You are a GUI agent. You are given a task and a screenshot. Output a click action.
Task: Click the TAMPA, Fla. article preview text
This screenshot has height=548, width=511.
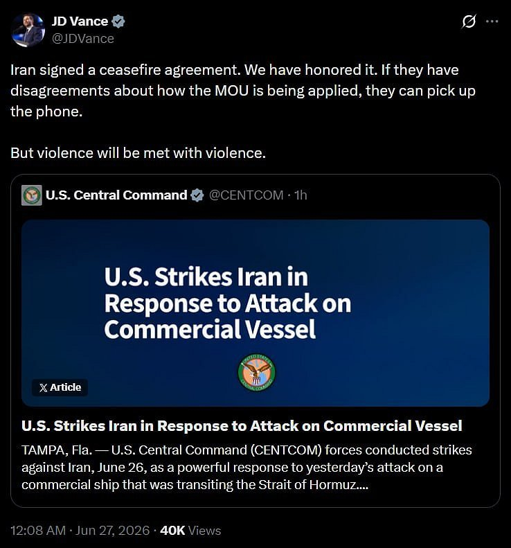coord(246,467)
